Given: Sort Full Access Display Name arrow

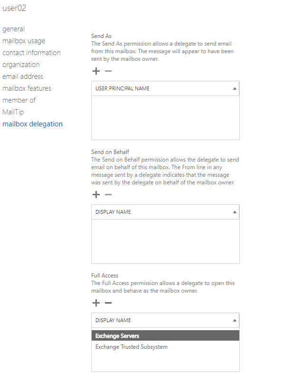Looking at the screenshot, I should (235, 320).
